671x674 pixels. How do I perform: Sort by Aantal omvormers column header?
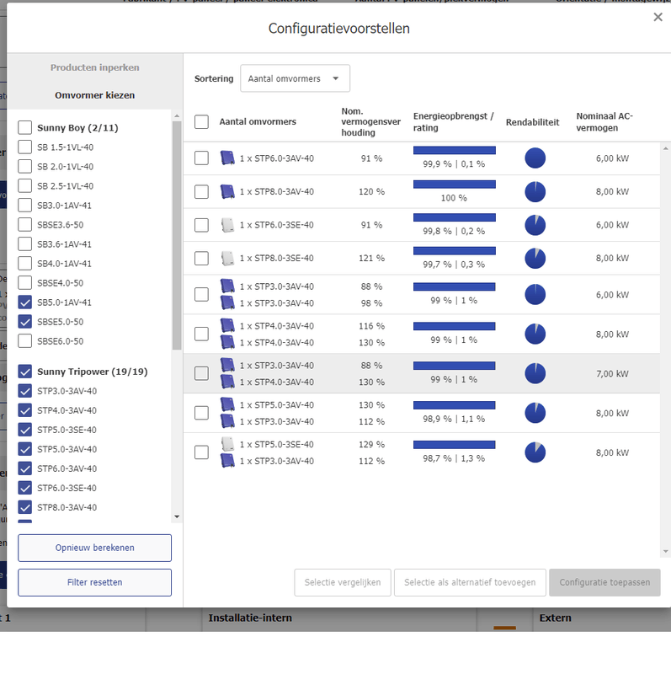[258, 121]
